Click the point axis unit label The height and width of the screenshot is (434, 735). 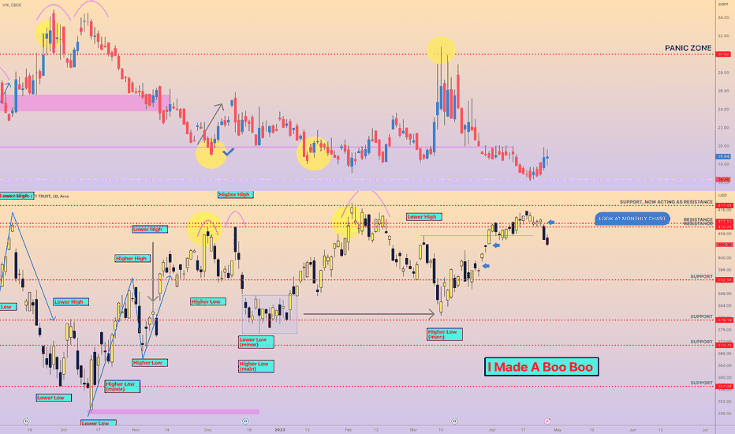723,4
